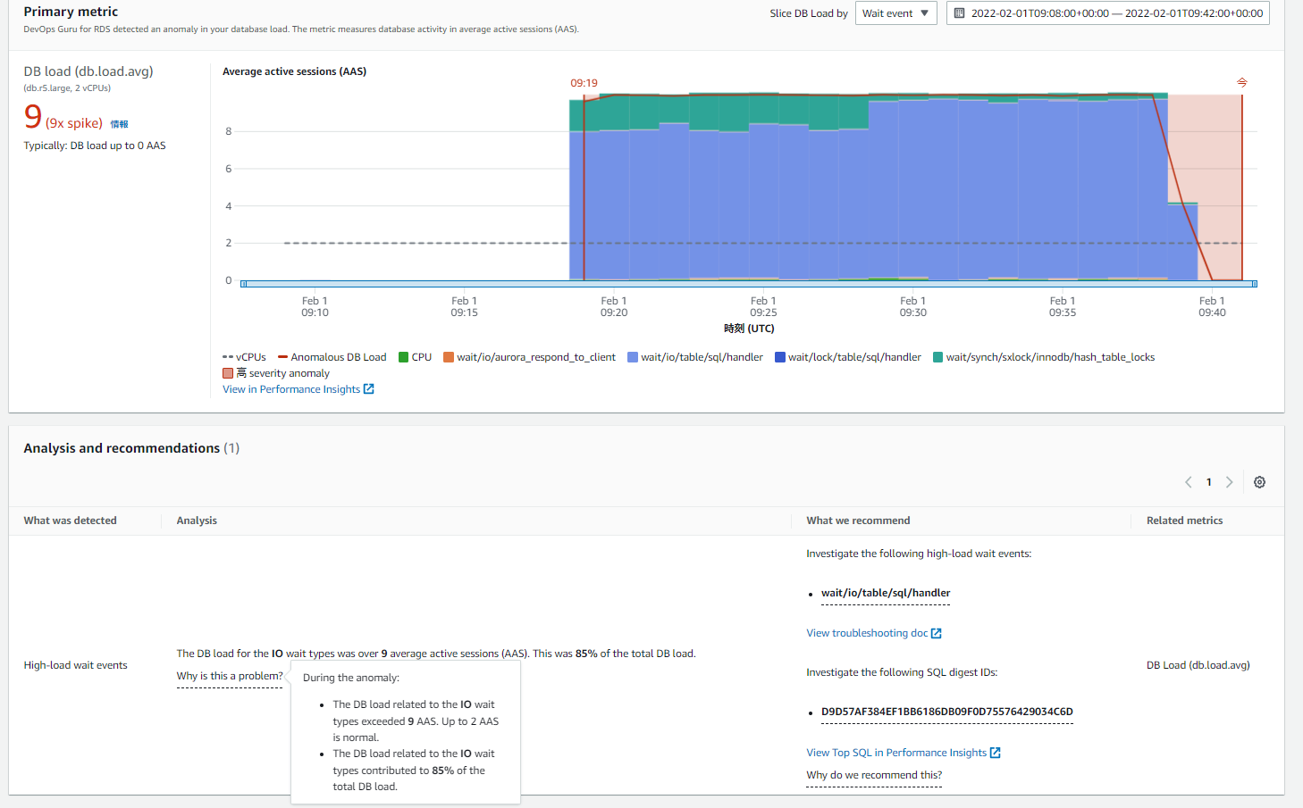Toggle the CPU legend series
The image size is (1303, 808).
(415, 357)
